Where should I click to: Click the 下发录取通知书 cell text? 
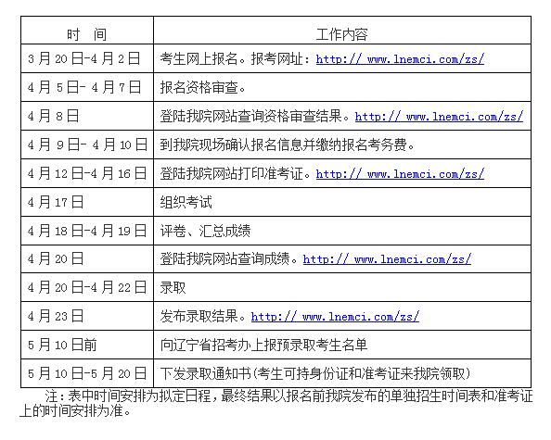tap(315, 373)
